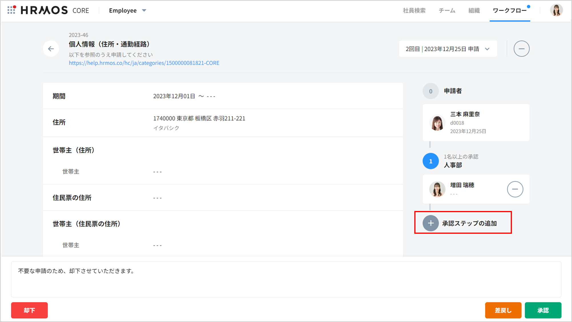Image resolution: width=572 pixels, height=322 pixels.
Task: Open the 2回目 2023年12月25日 申請 dropdown
Action: 448,49
